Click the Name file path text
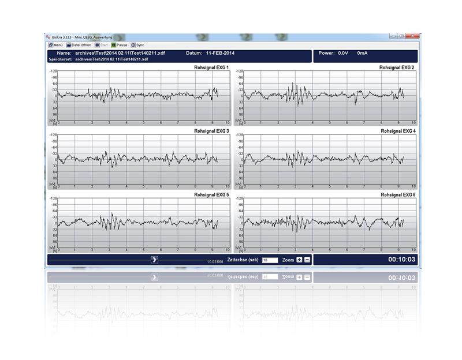Viewport: 462px width, 360px height. point(120,53)
